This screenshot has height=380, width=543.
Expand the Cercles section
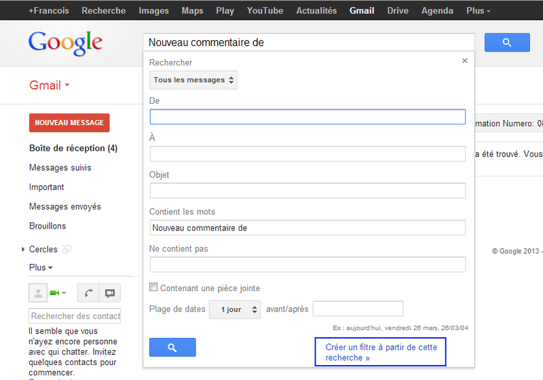pyautogui.click(x=23, y=249)
